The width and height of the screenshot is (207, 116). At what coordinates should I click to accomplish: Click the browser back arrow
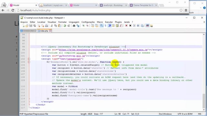click(x=3, y=10)
